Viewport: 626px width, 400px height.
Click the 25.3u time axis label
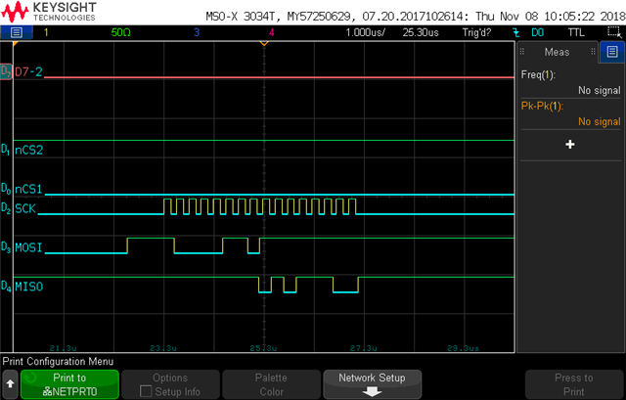point(263,348)
